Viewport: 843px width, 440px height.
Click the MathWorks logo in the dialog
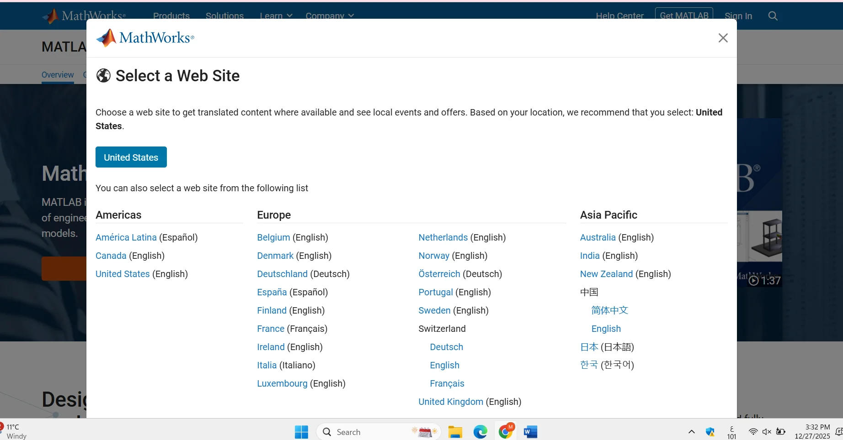pos(145,38)
